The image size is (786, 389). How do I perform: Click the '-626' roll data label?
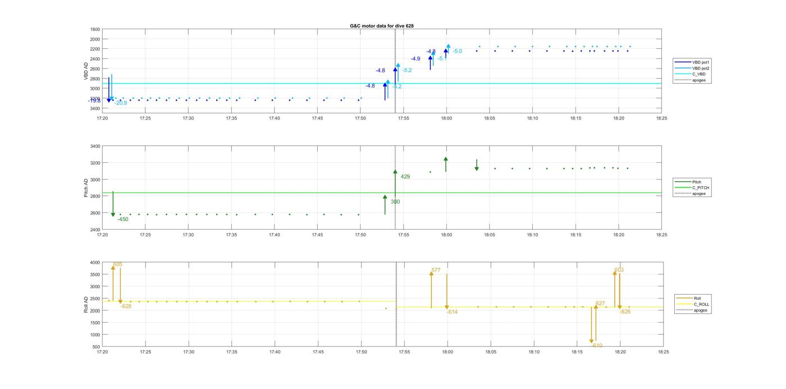click(625, 312)
